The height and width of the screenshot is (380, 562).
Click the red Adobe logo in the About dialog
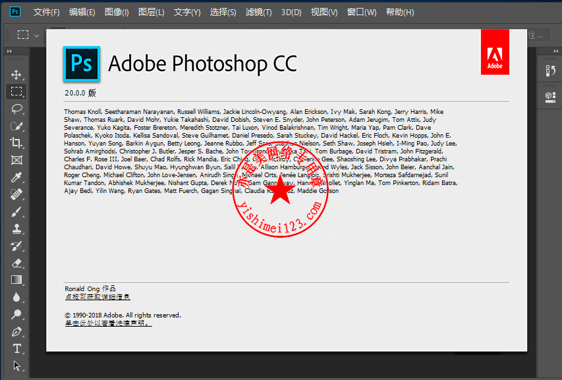click(x=495, y=52)
